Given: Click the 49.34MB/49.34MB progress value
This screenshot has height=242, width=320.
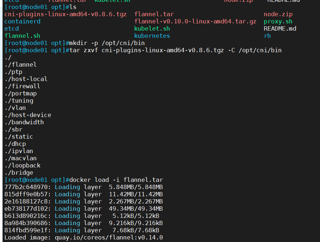Looking at the screenshot, I should point(136,209).
